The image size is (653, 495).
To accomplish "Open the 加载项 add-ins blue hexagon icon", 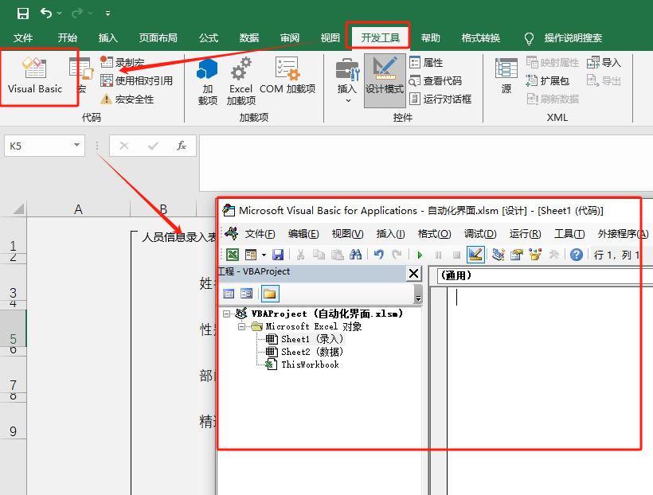I will click(x=207, y=80).
